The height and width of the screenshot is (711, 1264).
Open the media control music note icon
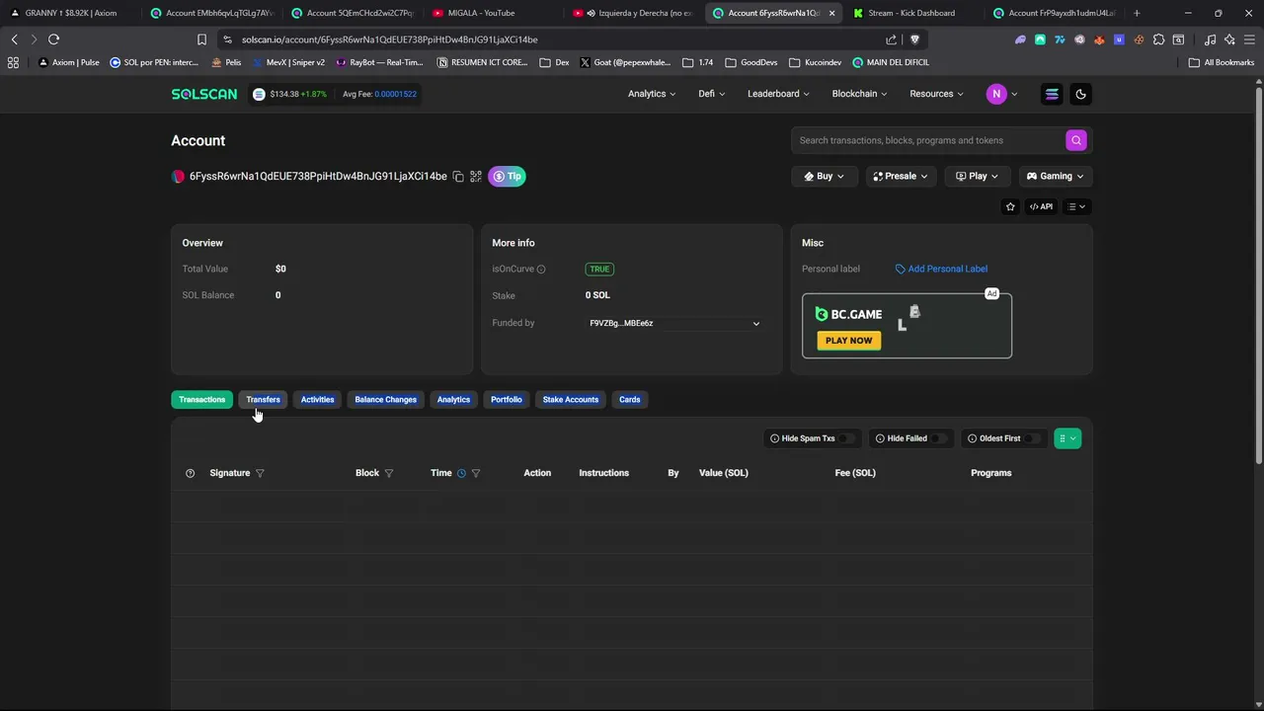click(x=1210, y=39)
